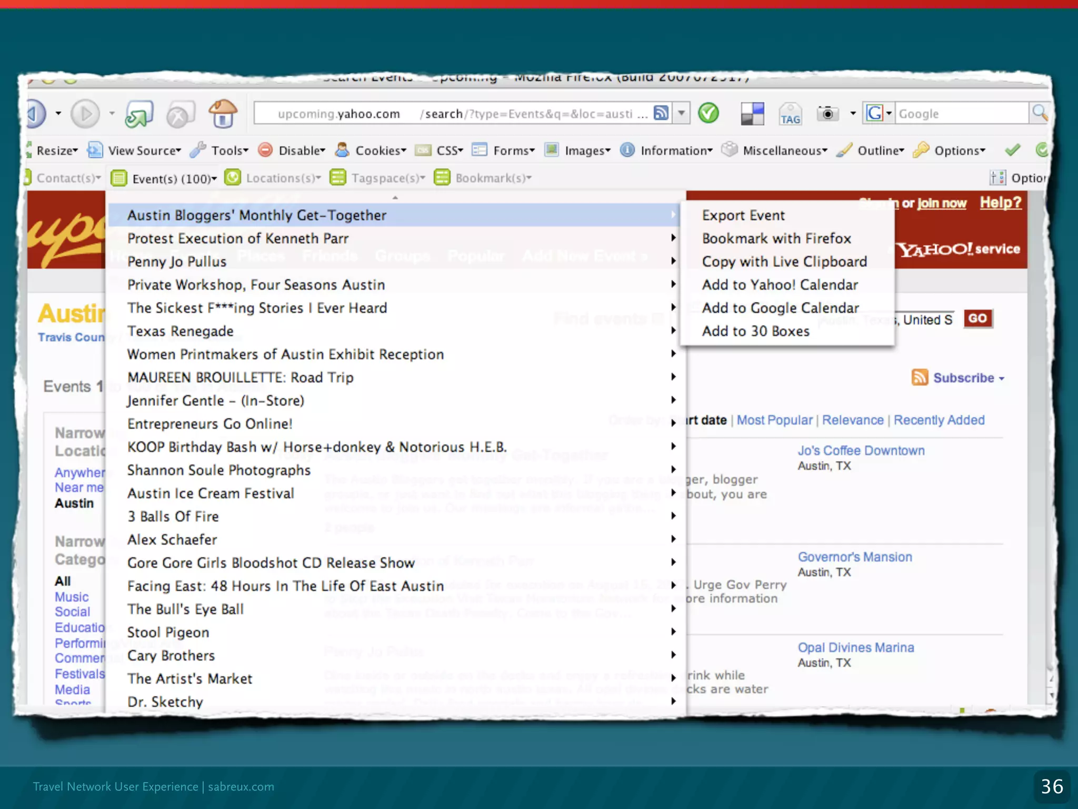
Task: Select Stool Pigeon event entry
Action: pos(394,632)
